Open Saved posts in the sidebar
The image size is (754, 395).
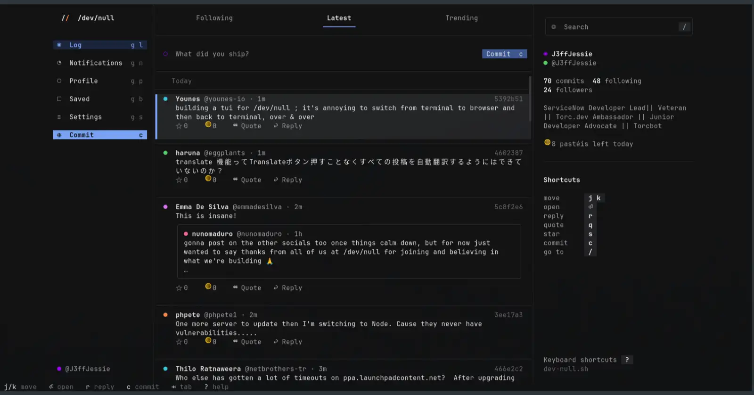click(100, 99)
